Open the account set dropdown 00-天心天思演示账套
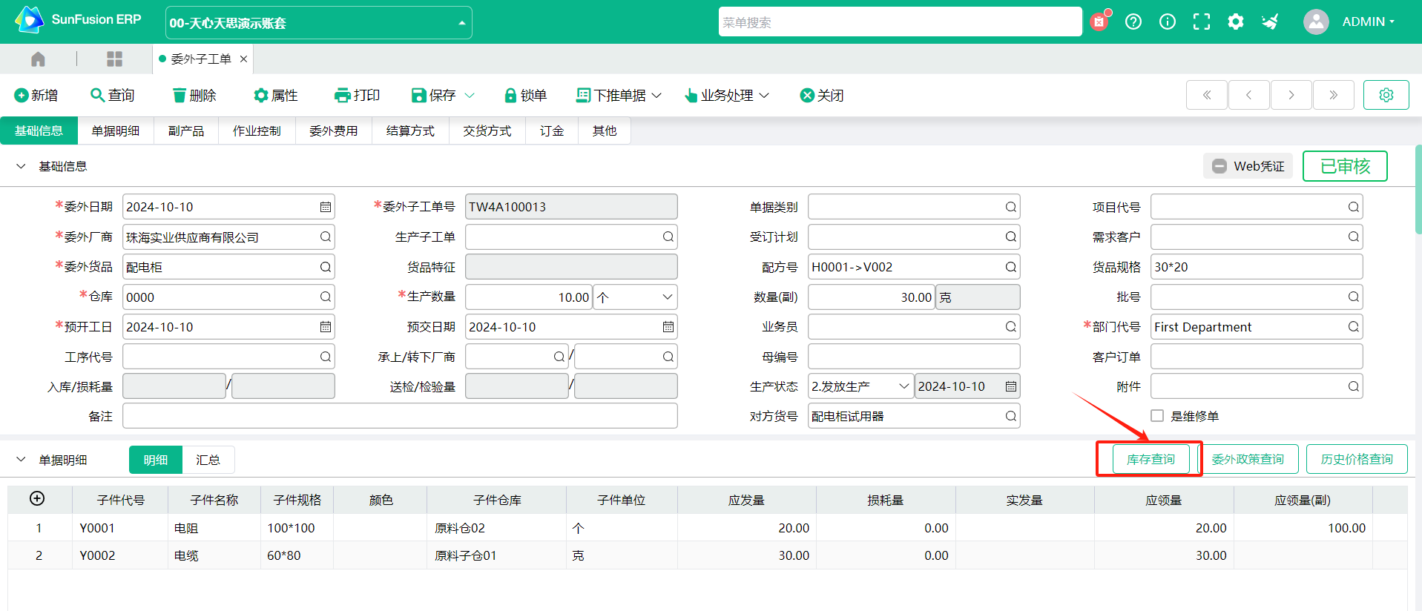This screenshot has height=611, width=1422. point(319,23)
